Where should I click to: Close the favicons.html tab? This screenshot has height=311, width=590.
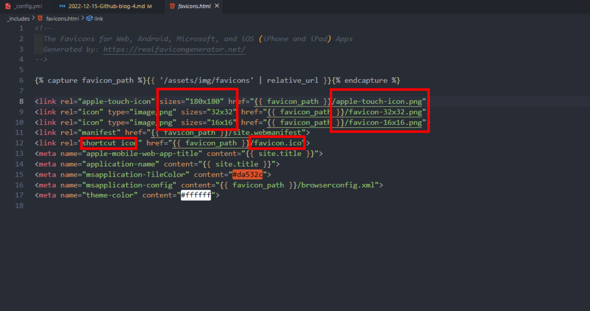tap(217, 6)
